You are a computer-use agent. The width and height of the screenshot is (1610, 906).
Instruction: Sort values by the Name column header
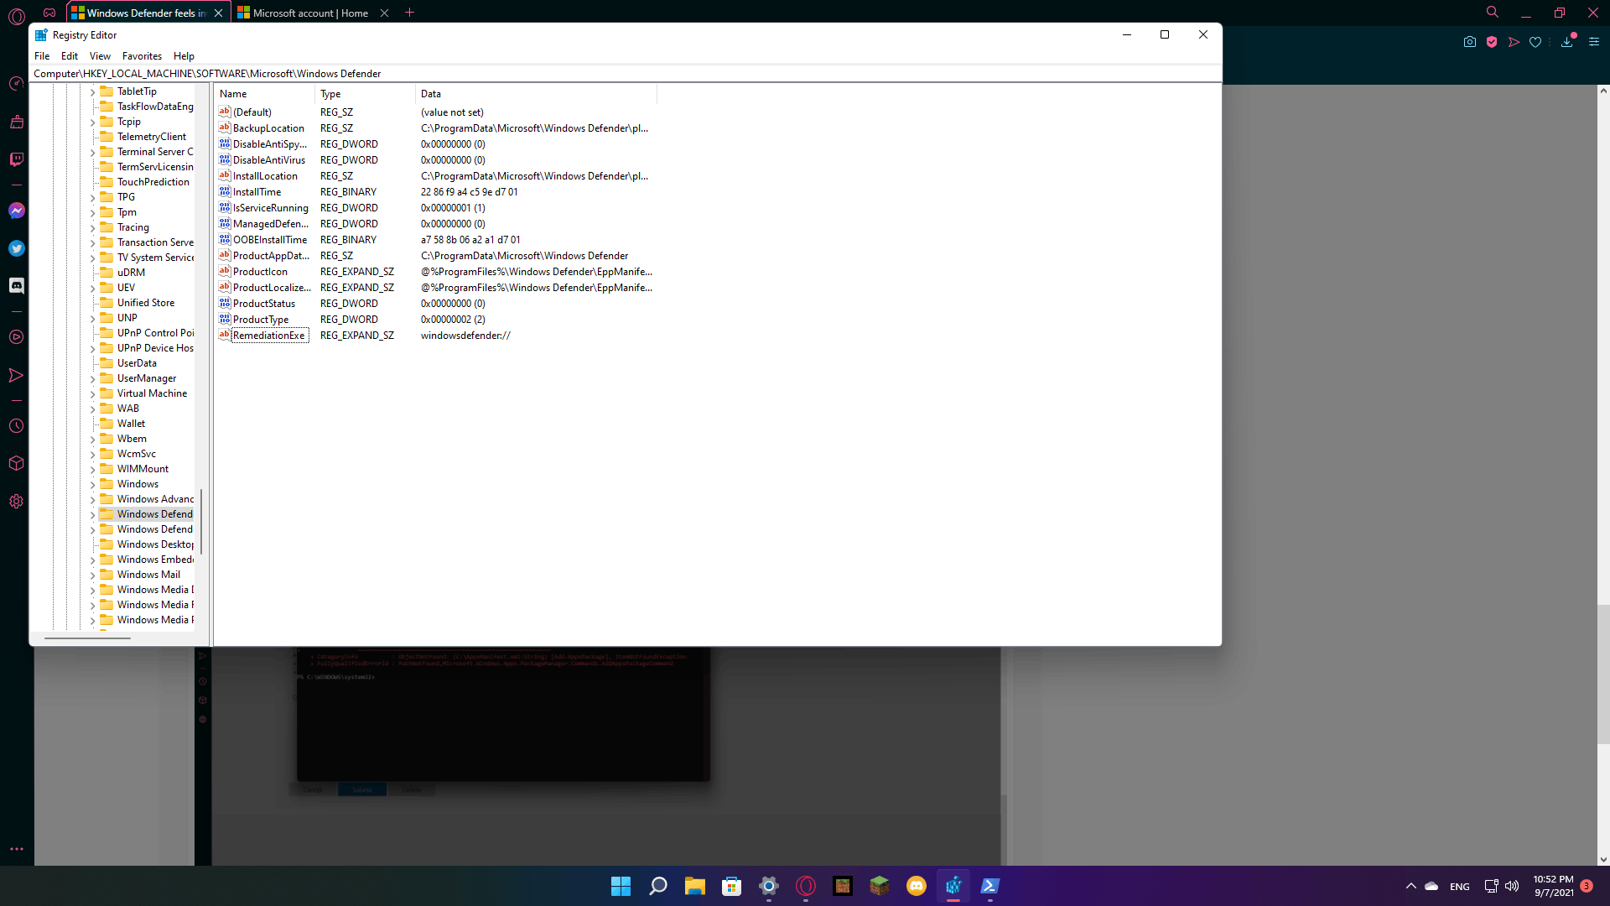265,94
